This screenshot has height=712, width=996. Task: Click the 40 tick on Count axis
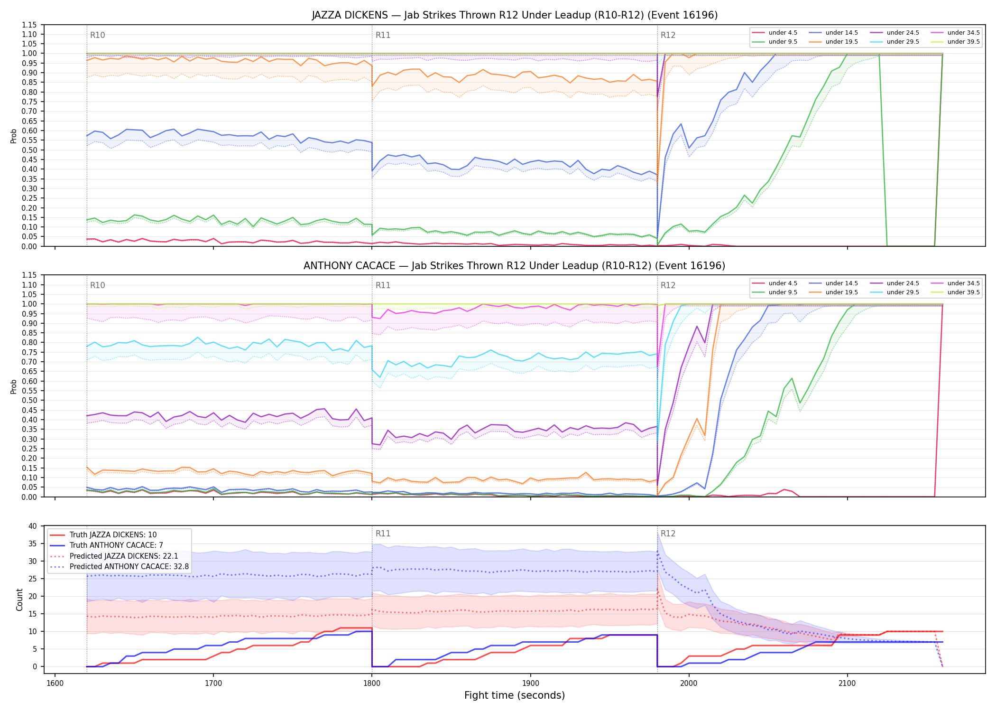(33, 526)
